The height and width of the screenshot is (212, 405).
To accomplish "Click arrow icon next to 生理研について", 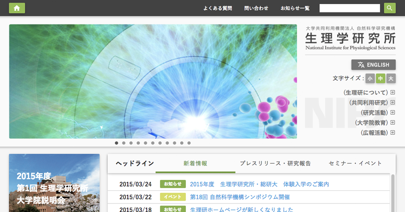I will pyautogui.click(x=393, y=92).
